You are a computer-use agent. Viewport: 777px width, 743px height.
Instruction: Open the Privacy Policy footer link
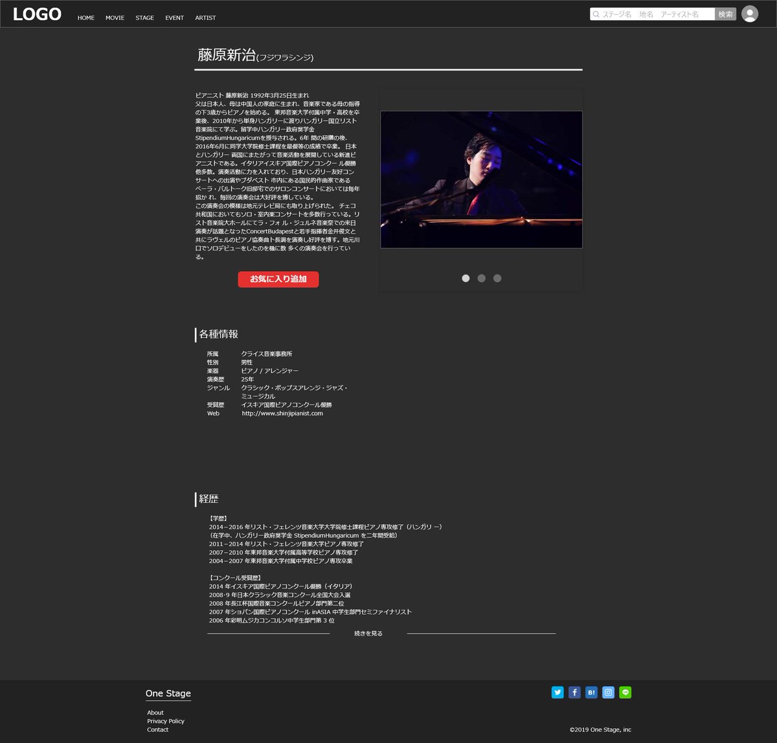[166, 721]
